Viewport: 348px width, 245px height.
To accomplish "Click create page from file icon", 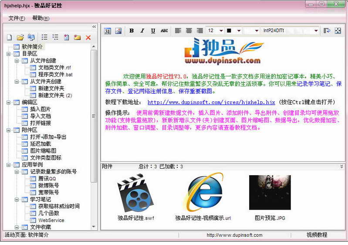I will tap(66, 37).
